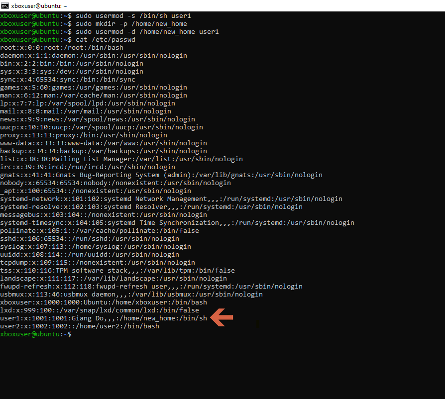Click the systemd Network Management entry
Image resolution: width=445 pixels, height=399 pixels.
[x=171, y=199]
